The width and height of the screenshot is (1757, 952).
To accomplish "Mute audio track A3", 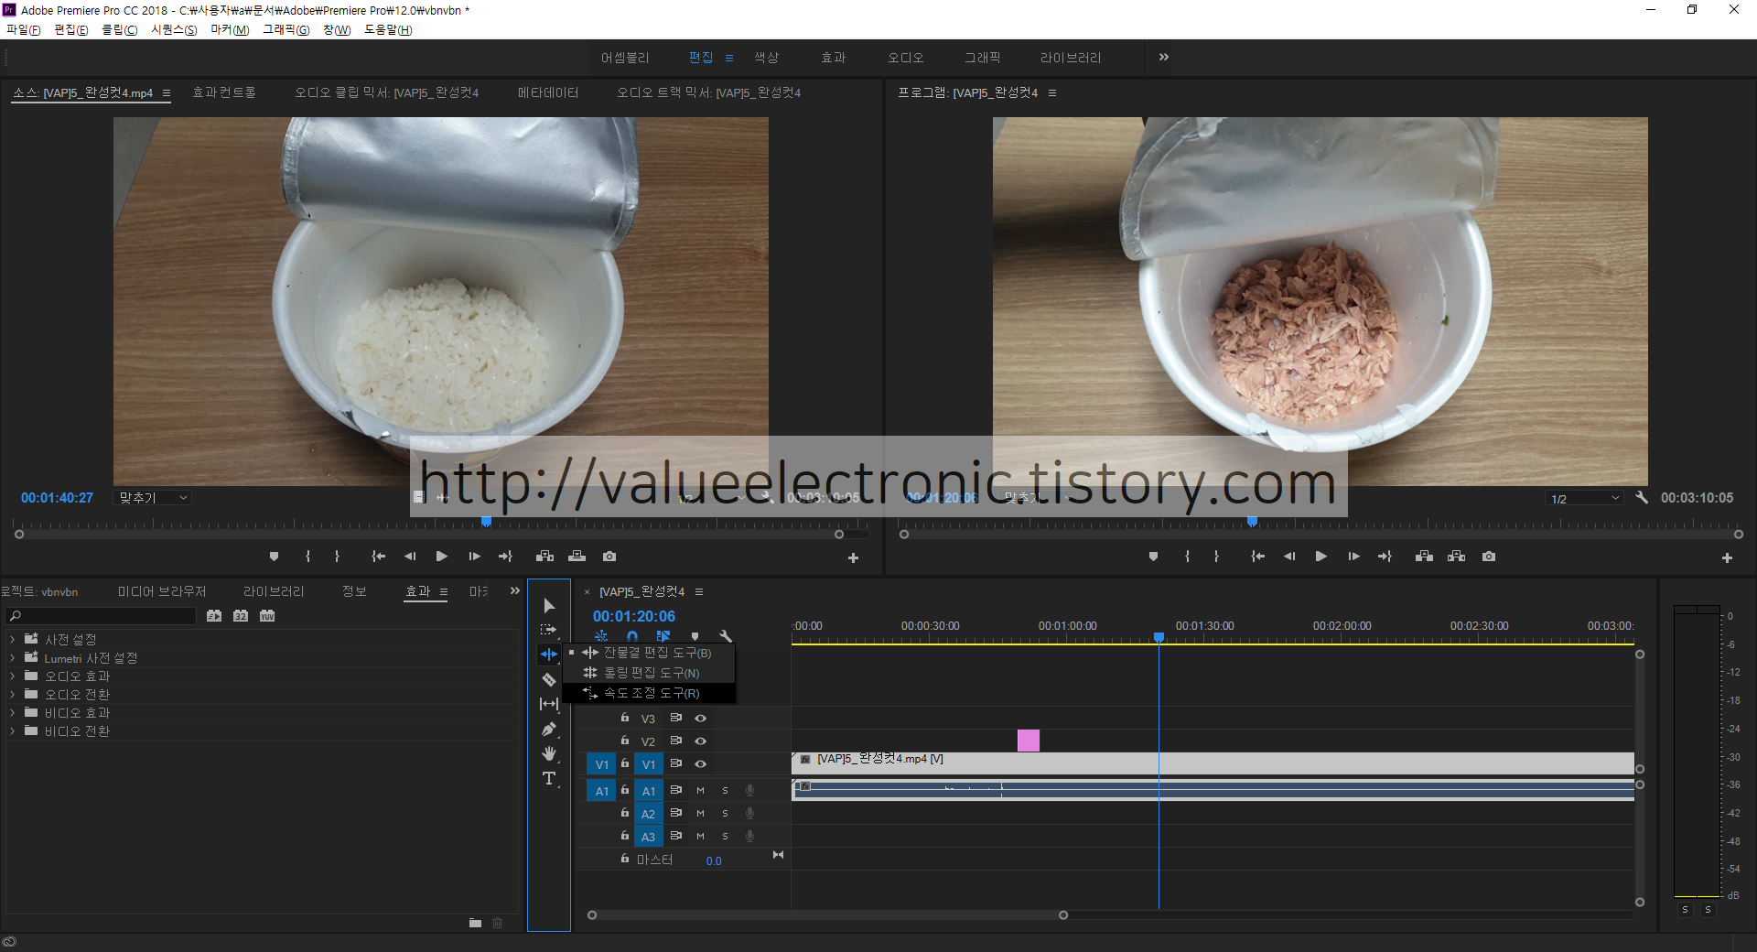I will [700, 836].
